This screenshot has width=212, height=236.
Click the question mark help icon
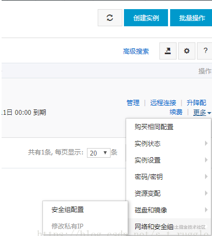click(x=205, y=51)
